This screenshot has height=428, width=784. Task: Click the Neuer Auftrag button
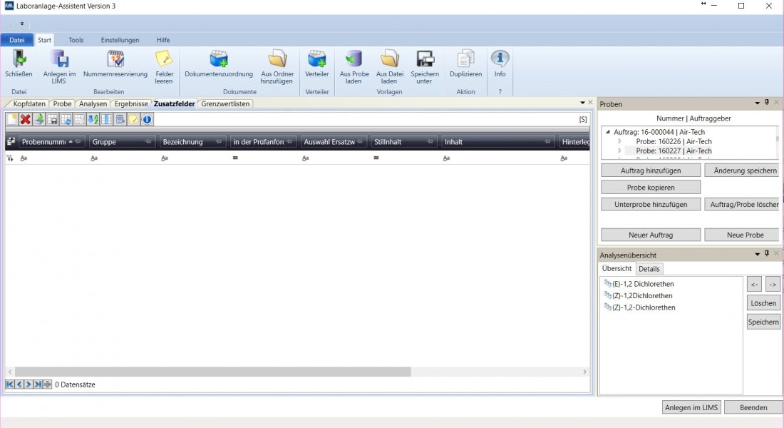pos(651,235)
